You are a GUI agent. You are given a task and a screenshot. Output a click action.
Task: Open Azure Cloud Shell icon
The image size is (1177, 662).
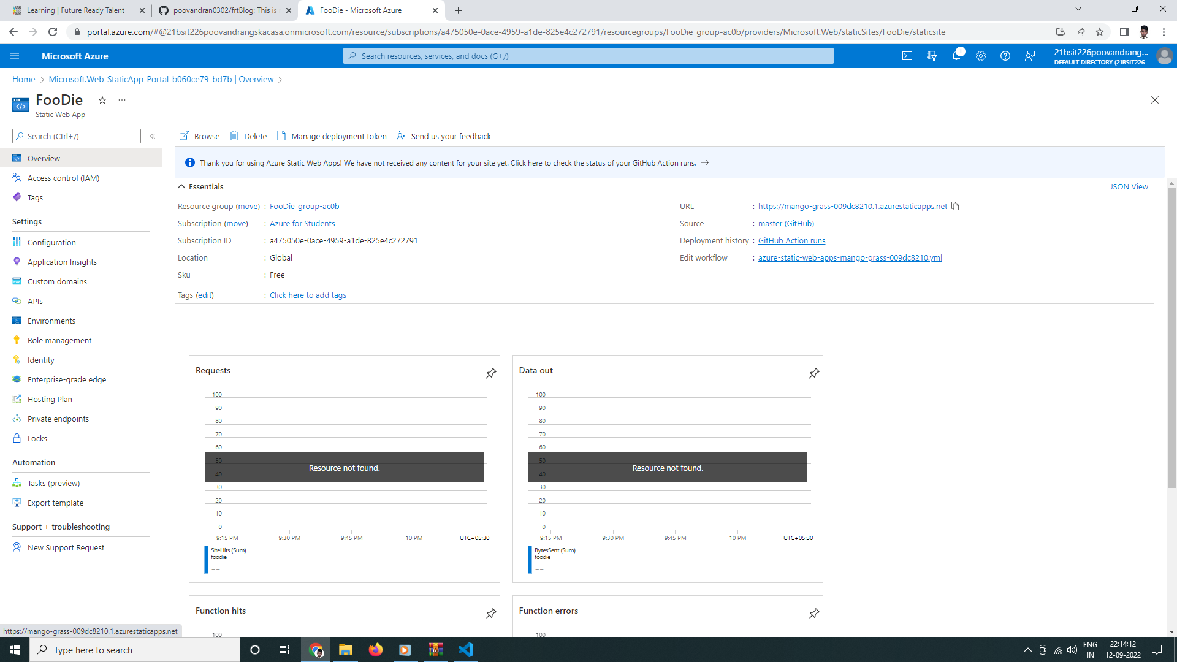pyautogui.click(x=907, y=56)
